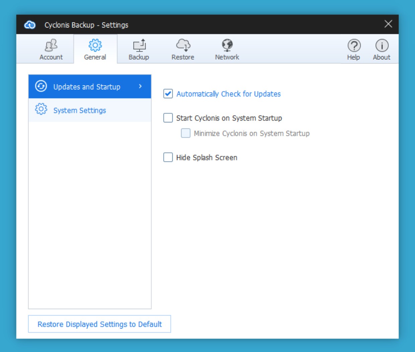Toggle Minimize Cyclonis on System Startup checkbox
415x352 pixels.
pyautogui.click(x=186, y=133)
